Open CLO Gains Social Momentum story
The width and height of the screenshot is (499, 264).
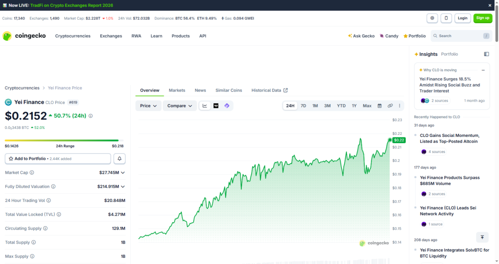pos(450,138)
